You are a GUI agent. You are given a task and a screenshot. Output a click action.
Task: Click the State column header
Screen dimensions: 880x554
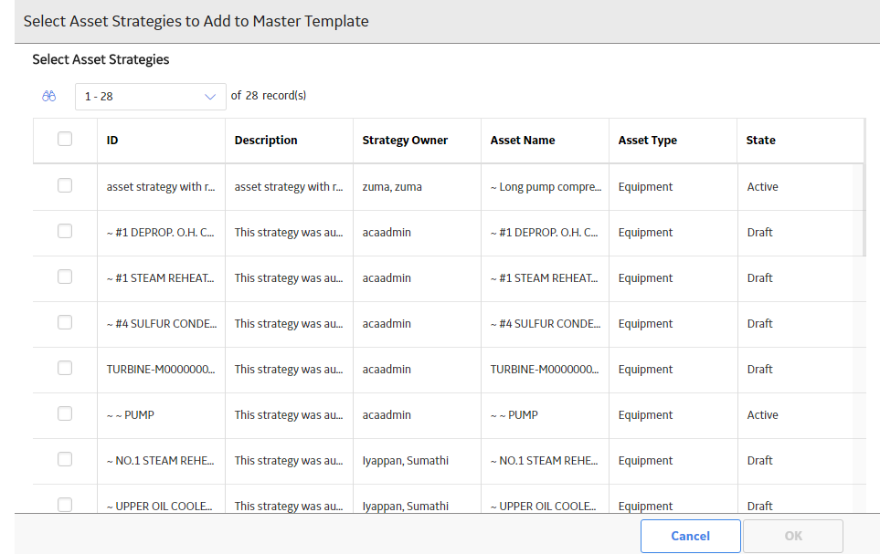(760, 141)
